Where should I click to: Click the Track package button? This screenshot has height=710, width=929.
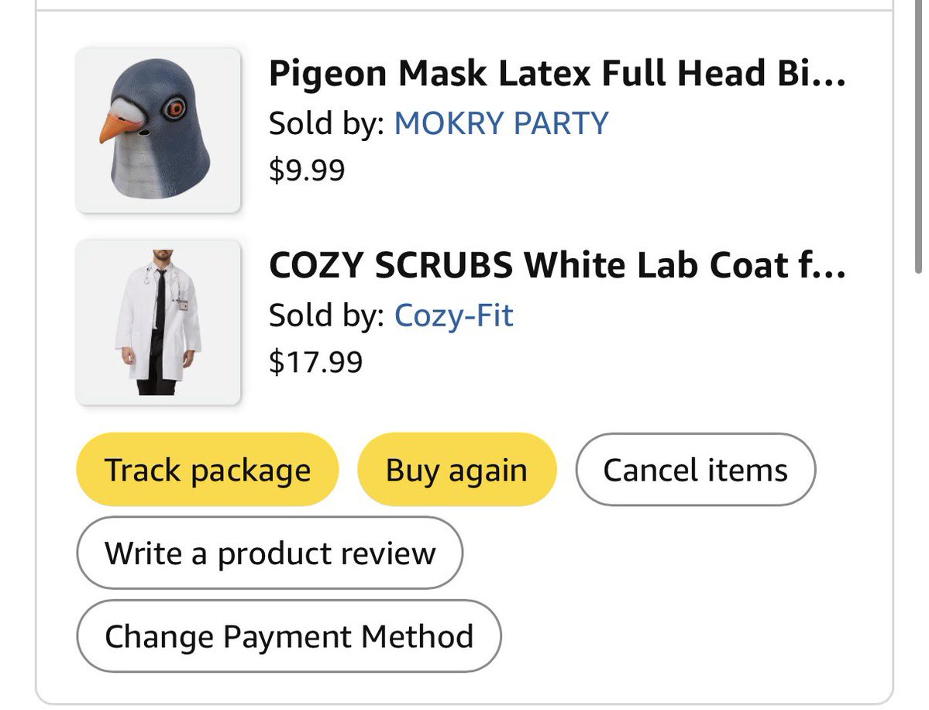(208, 470)
